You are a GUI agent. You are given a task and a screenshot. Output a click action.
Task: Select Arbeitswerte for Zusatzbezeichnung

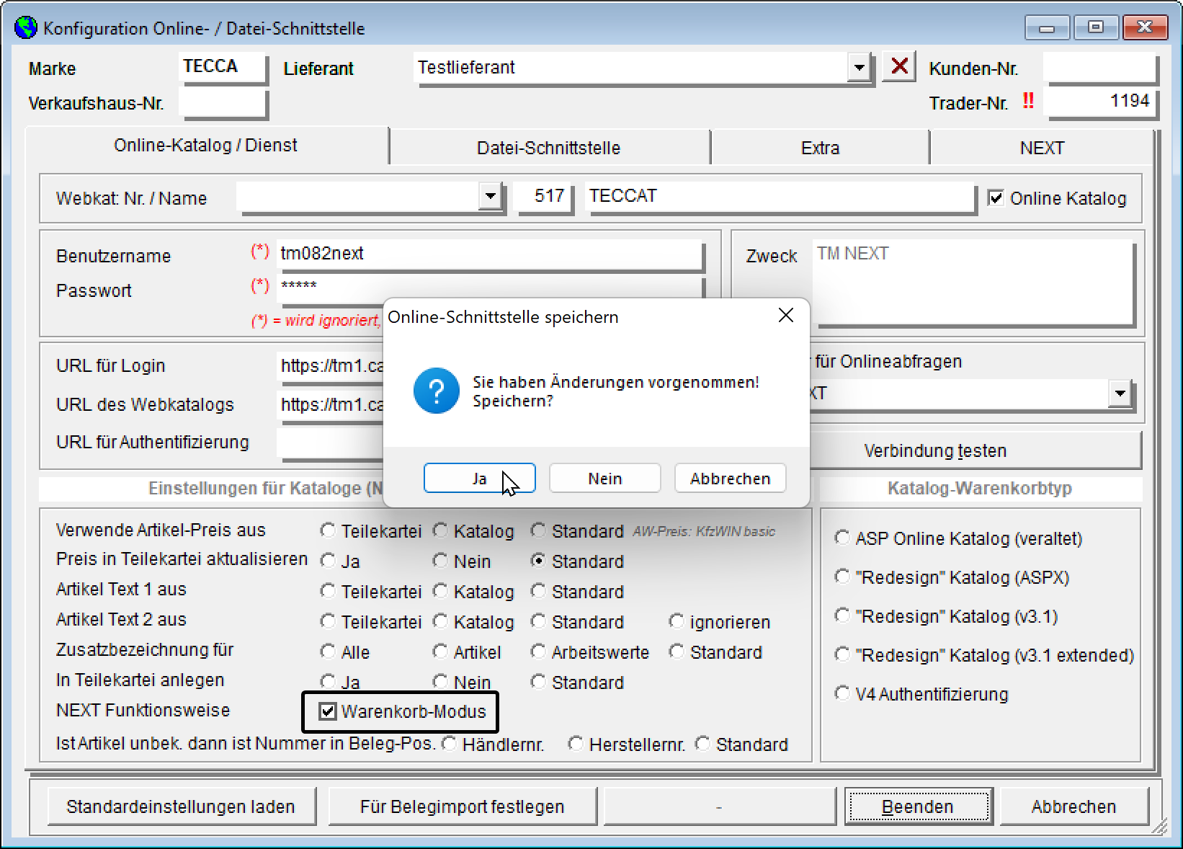tap(538, 652)
